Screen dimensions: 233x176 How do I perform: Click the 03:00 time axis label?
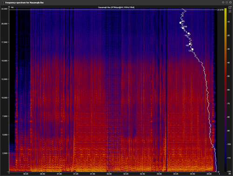(159, 174)
